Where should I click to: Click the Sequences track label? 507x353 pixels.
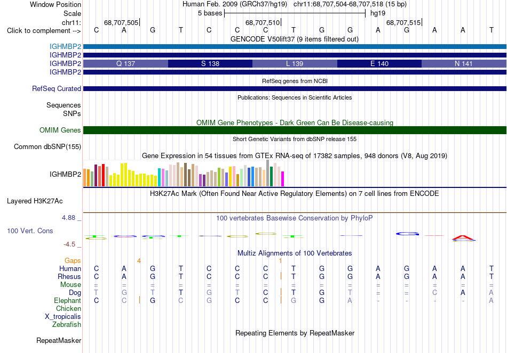tap(64, 105)
